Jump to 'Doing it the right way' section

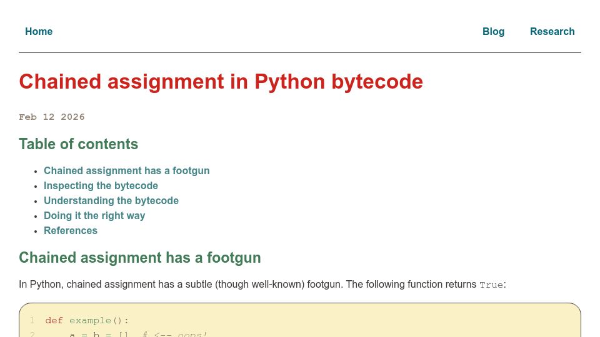point(94,215)
